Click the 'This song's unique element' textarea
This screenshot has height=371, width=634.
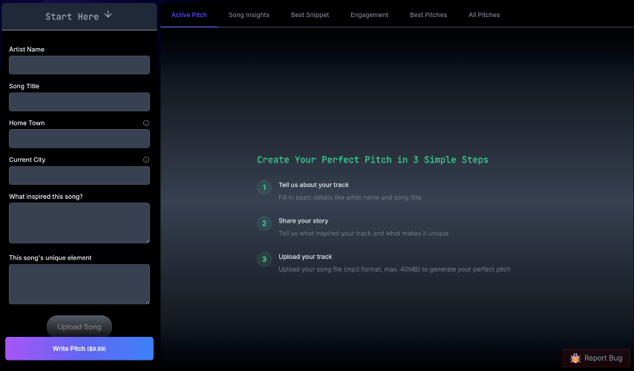coord(79,284)
